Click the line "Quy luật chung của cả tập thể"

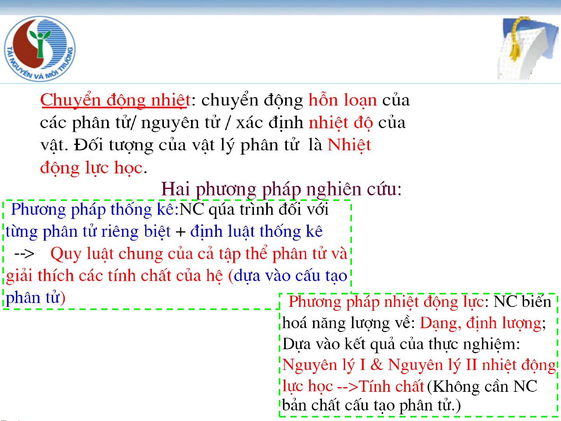[x=159, y=254]
